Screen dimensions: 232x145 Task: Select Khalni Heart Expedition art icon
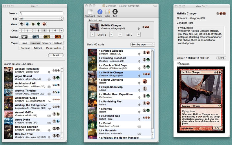click(93, 96)
